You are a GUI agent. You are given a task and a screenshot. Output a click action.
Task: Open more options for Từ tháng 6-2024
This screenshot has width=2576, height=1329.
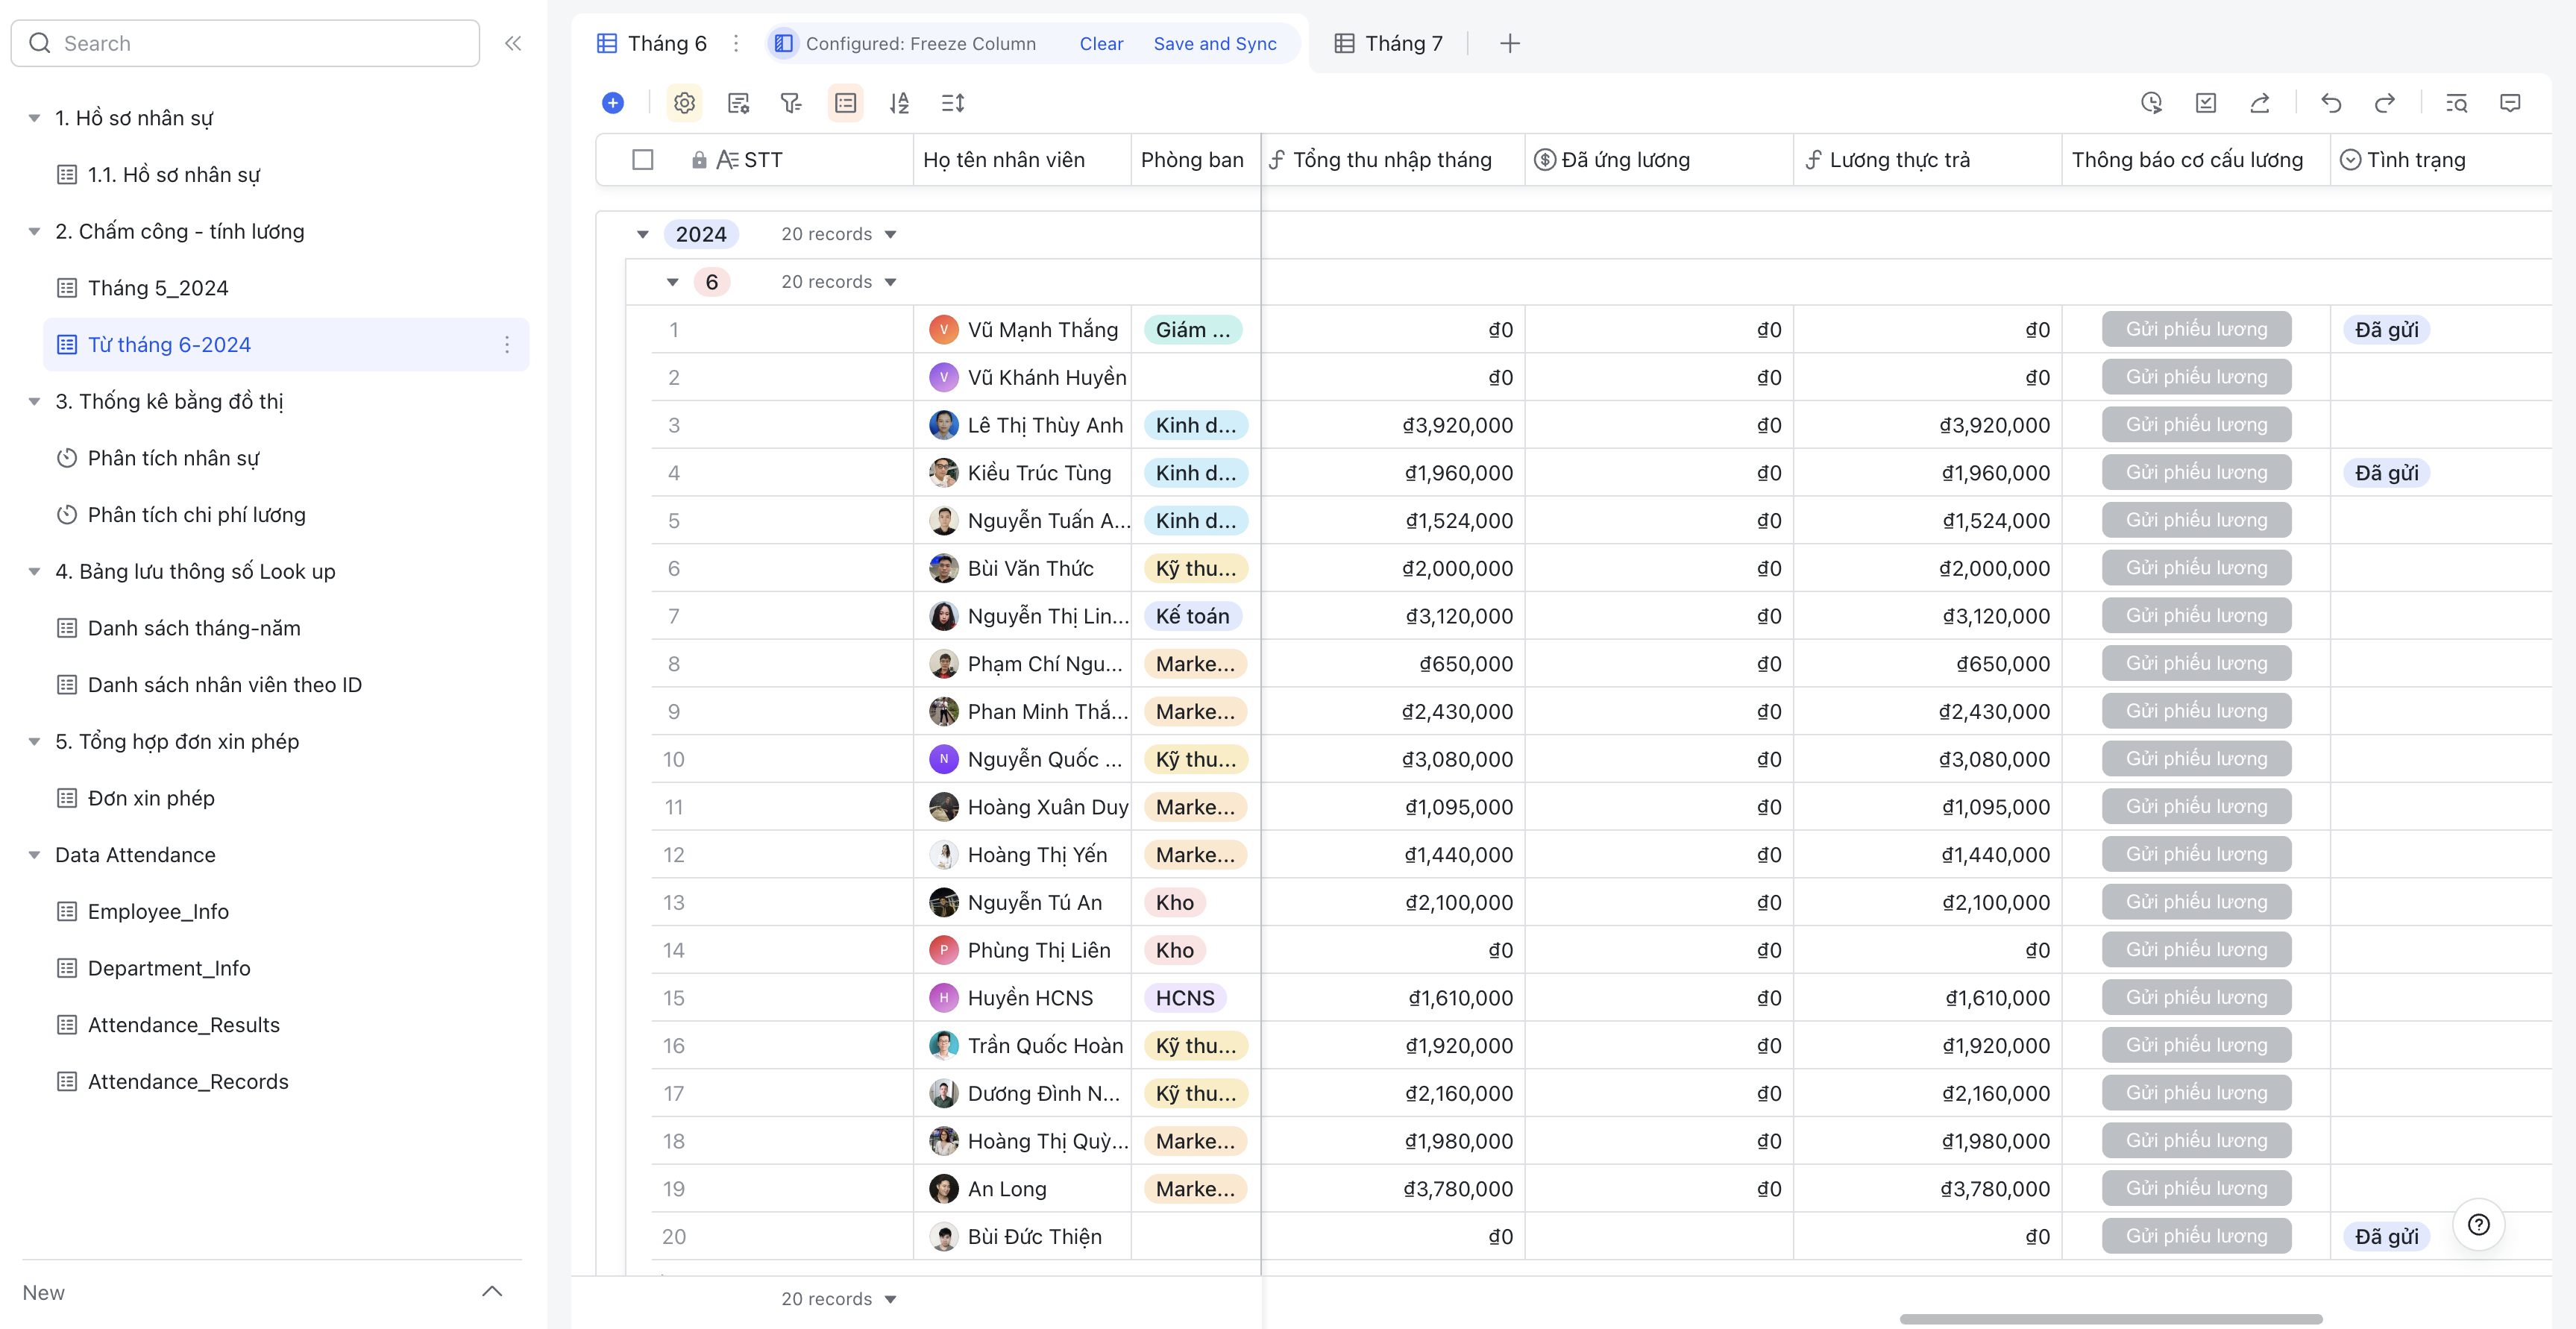tap(507, 344)
